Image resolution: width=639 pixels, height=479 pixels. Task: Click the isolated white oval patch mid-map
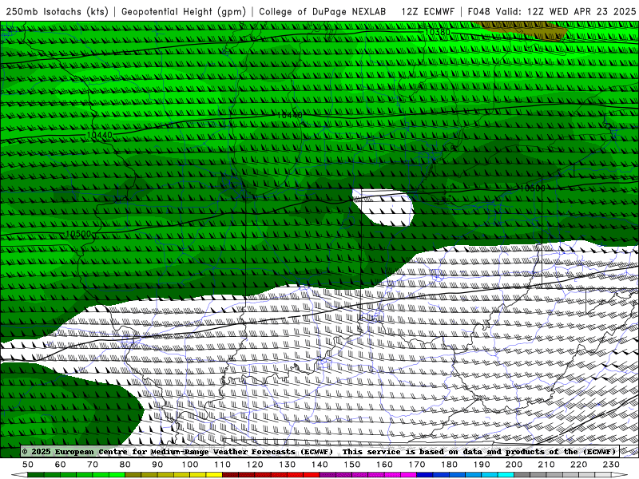pos(383,207)
